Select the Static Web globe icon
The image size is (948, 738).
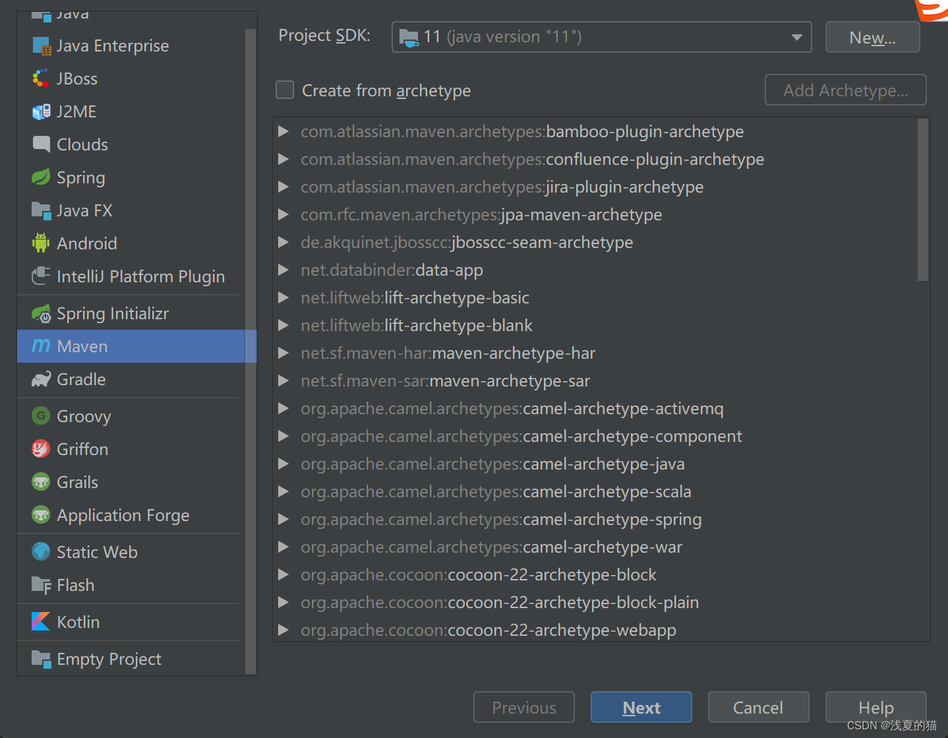(x=41, y=552)
